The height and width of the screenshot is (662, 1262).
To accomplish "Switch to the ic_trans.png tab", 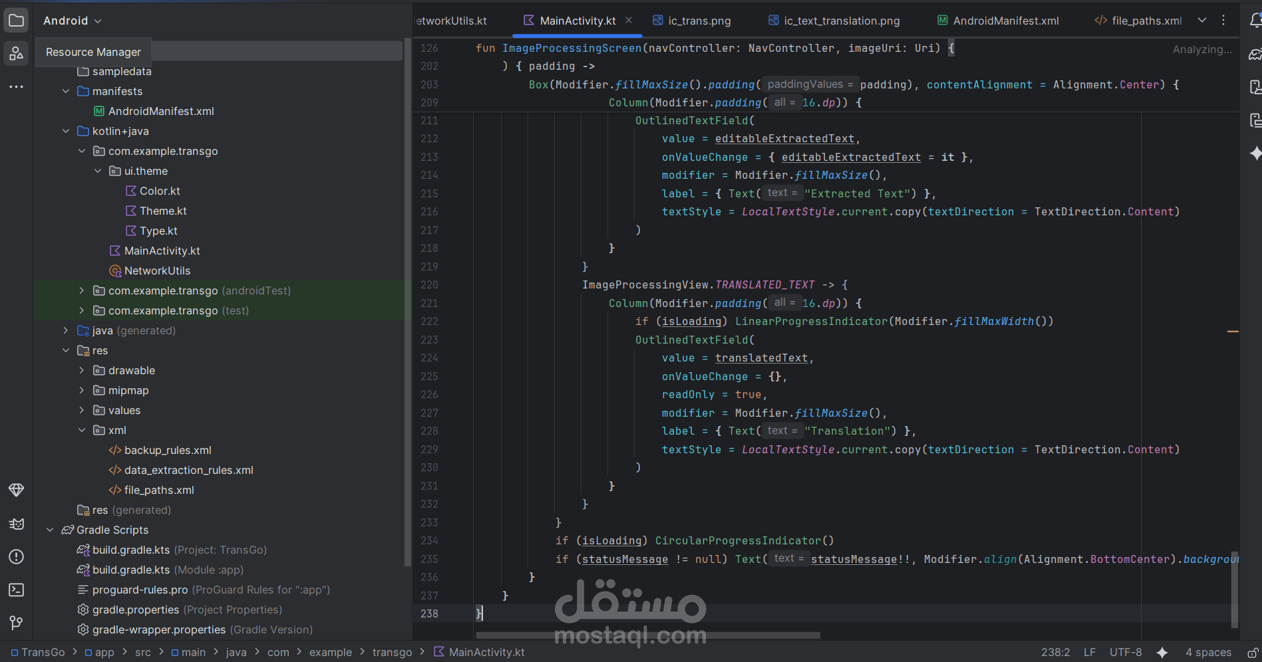I will (x=699, y=20).
